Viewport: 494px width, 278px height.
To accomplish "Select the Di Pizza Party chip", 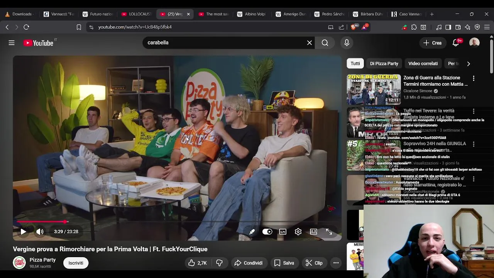I will pos(384,63).
